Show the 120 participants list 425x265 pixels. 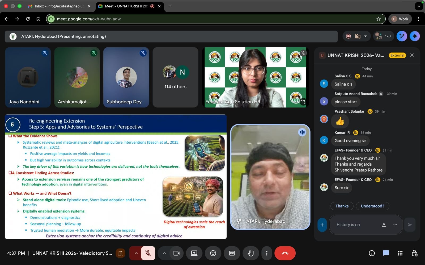(383, 36)
